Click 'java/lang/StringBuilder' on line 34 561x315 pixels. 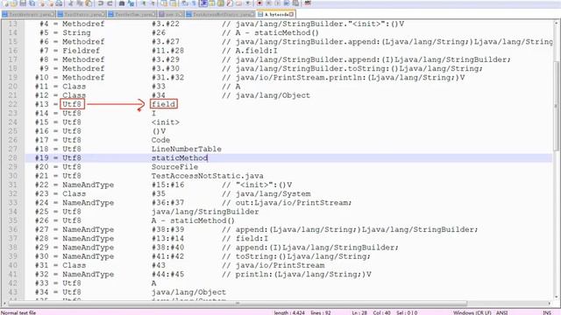click(x=205, y=212)
